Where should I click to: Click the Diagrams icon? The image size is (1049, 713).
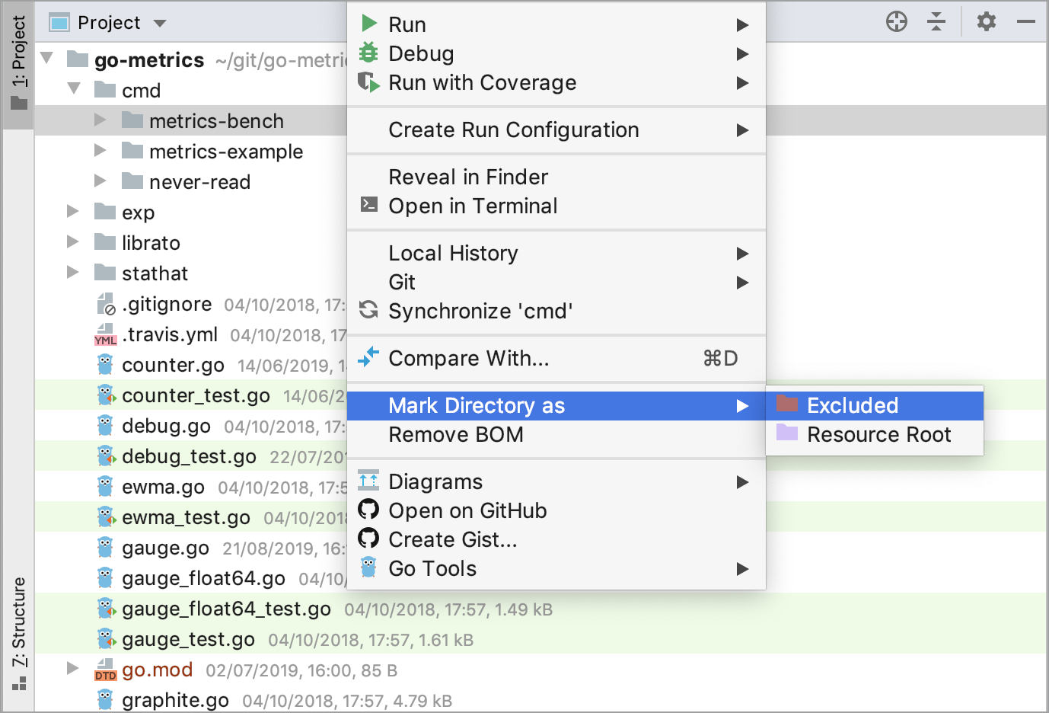tap(368, 481)
